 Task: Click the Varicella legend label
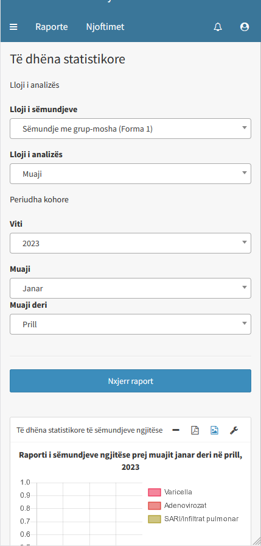point(178,492)
